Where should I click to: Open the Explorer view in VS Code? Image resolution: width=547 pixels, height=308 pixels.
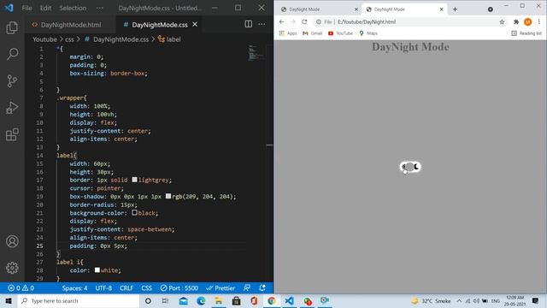[x=12, y=27]
